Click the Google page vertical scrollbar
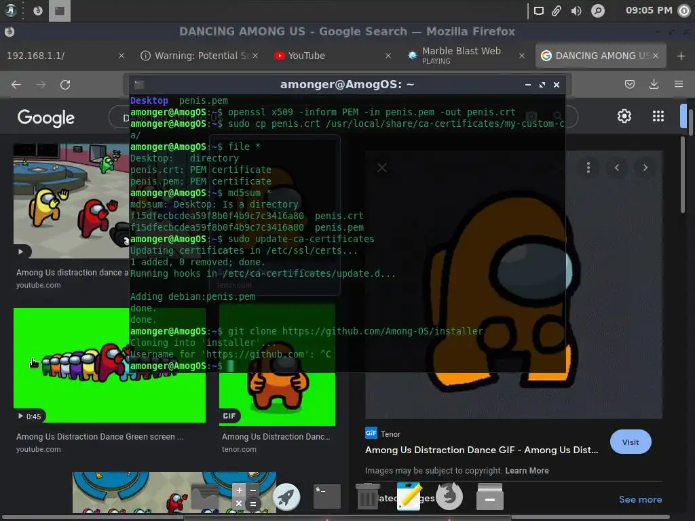Image resolution: width=695 pixels, height=521 pixels. point(683,175)
